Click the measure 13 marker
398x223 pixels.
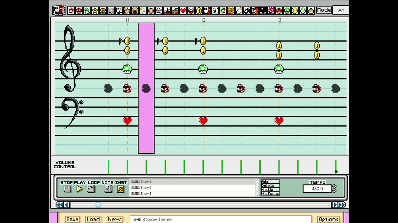(x=279, y=20)
